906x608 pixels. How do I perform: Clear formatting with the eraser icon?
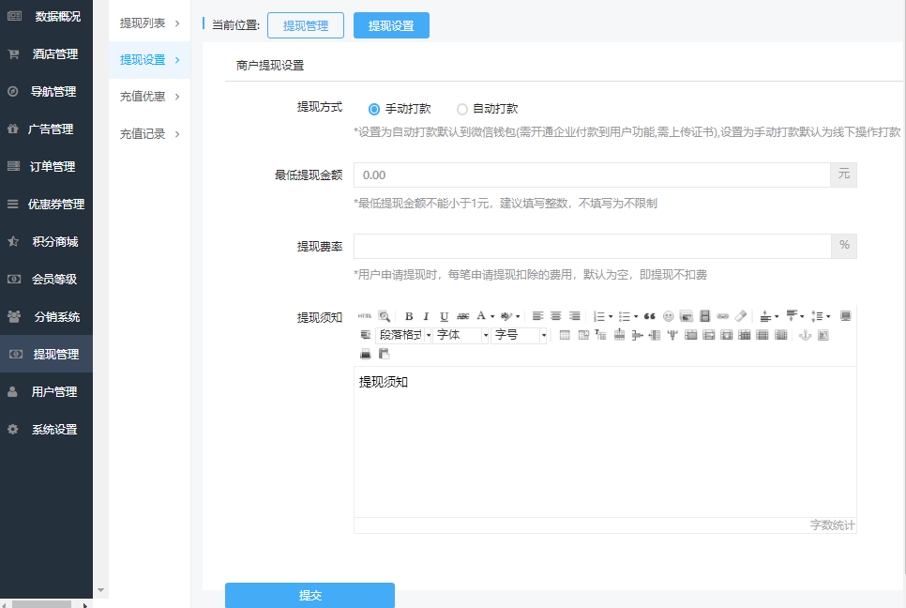click(x=741, y=316)
